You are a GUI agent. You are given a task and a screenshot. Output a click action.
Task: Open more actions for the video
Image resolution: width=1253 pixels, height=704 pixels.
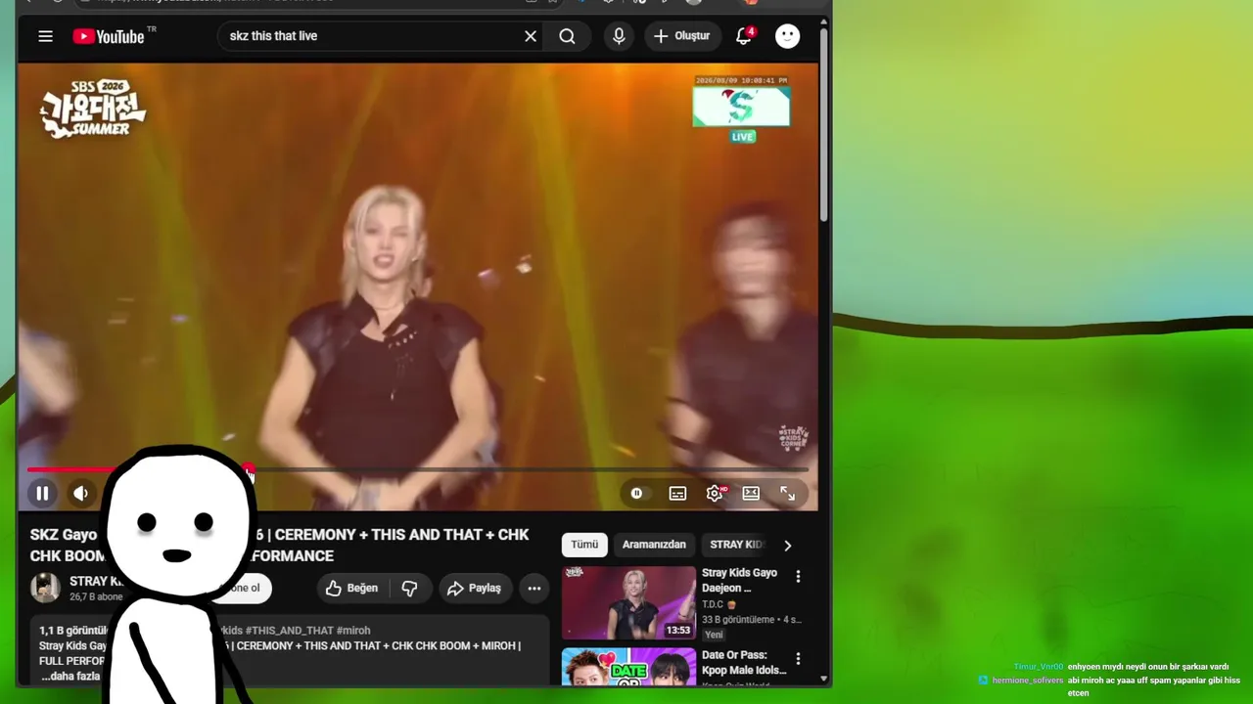coord(534,589)
